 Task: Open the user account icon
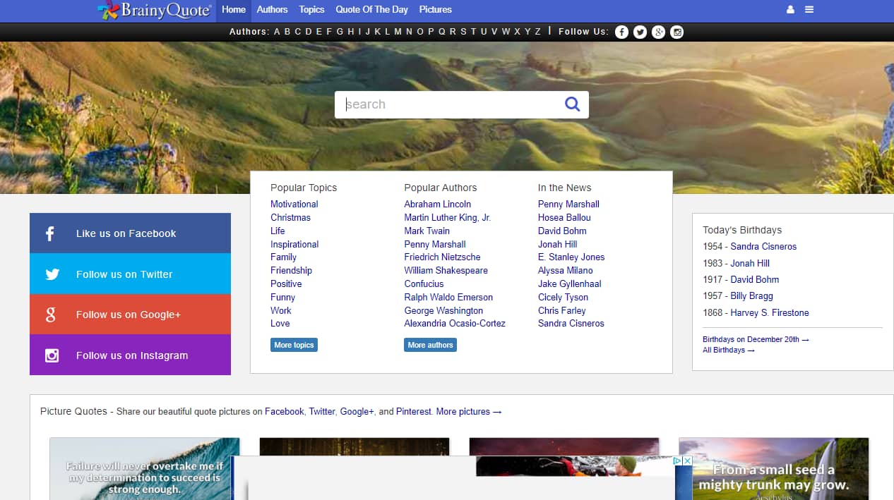coord(790,10)
